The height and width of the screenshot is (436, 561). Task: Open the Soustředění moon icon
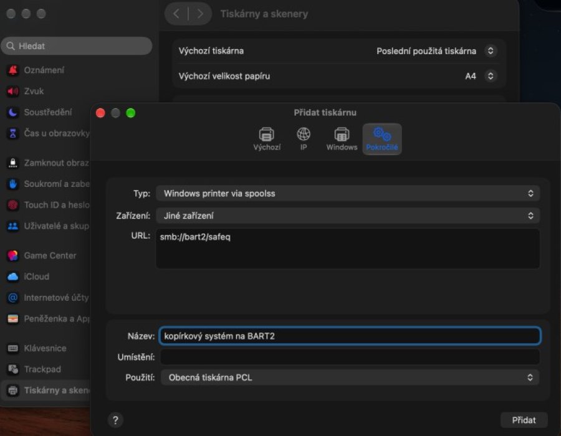(x=13, y=112)
